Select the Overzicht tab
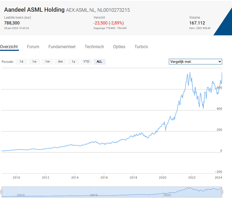 pyautogui.click(x=9, y=47)
